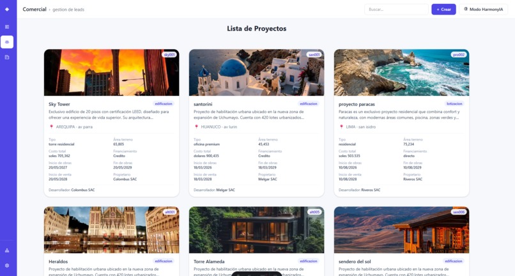Focus the Buscar search field

[x=396, y=9]
